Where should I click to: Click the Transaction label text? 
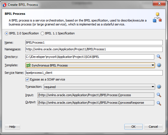click(x=34, y=87)
